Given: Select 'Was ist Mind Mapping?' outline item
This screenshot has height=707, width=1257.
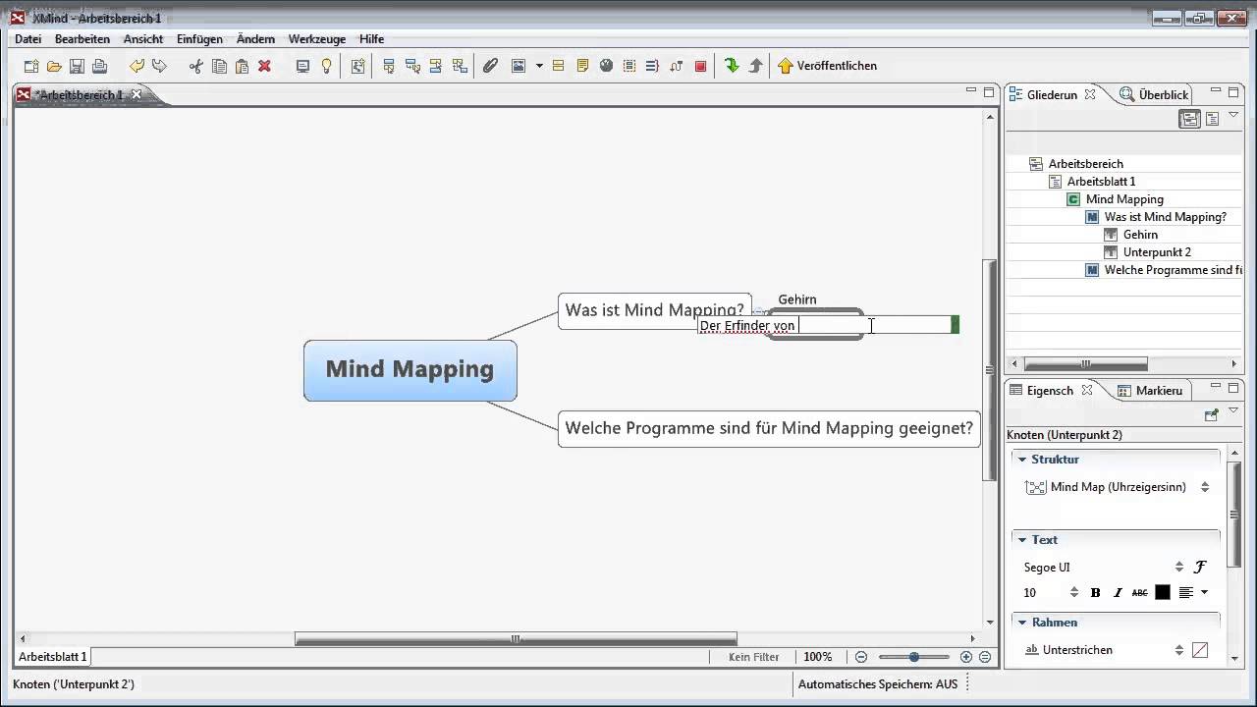Looking at the screenshot, I should point(1165,217).
